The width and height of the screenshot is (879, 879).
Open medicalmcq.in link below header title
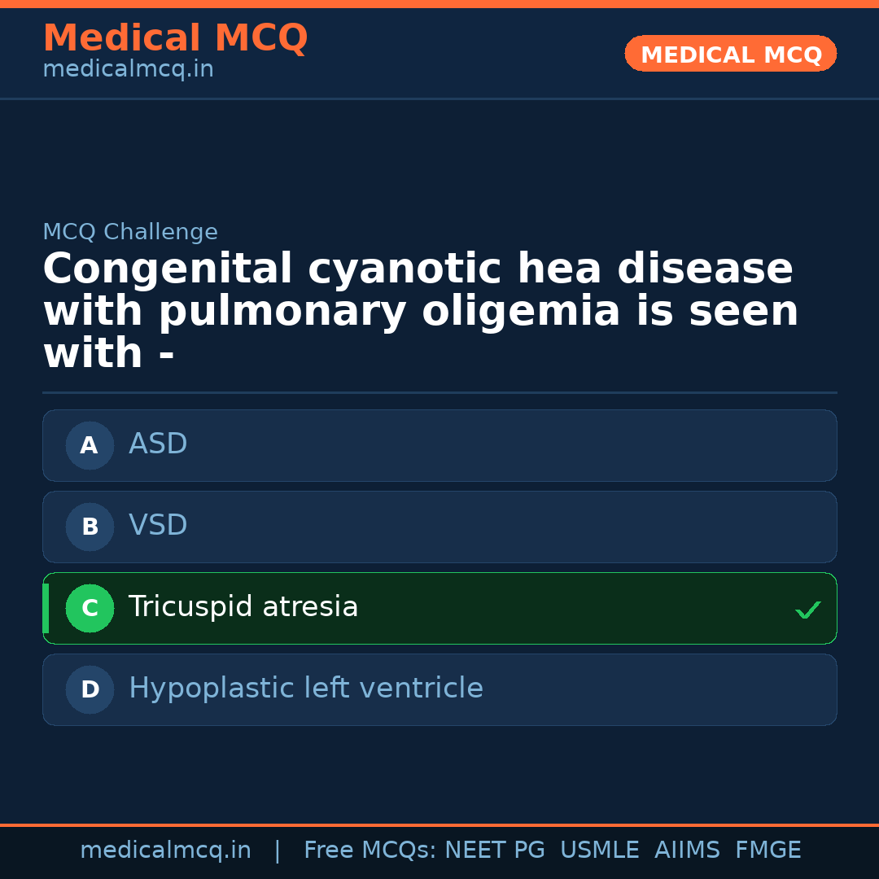128,69
